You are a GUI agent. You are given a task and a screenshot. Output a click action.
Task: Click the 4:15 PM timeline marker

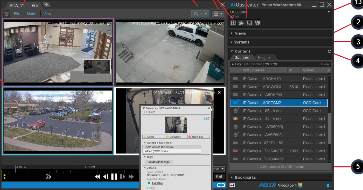point(90,167)
